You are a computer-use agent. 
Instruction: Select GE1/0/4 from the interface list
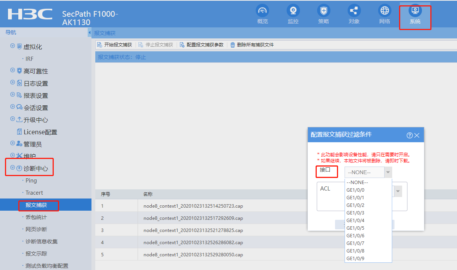point(368,221)
